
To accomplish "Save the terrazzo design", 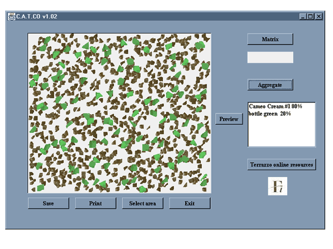I will coord(48,203).
